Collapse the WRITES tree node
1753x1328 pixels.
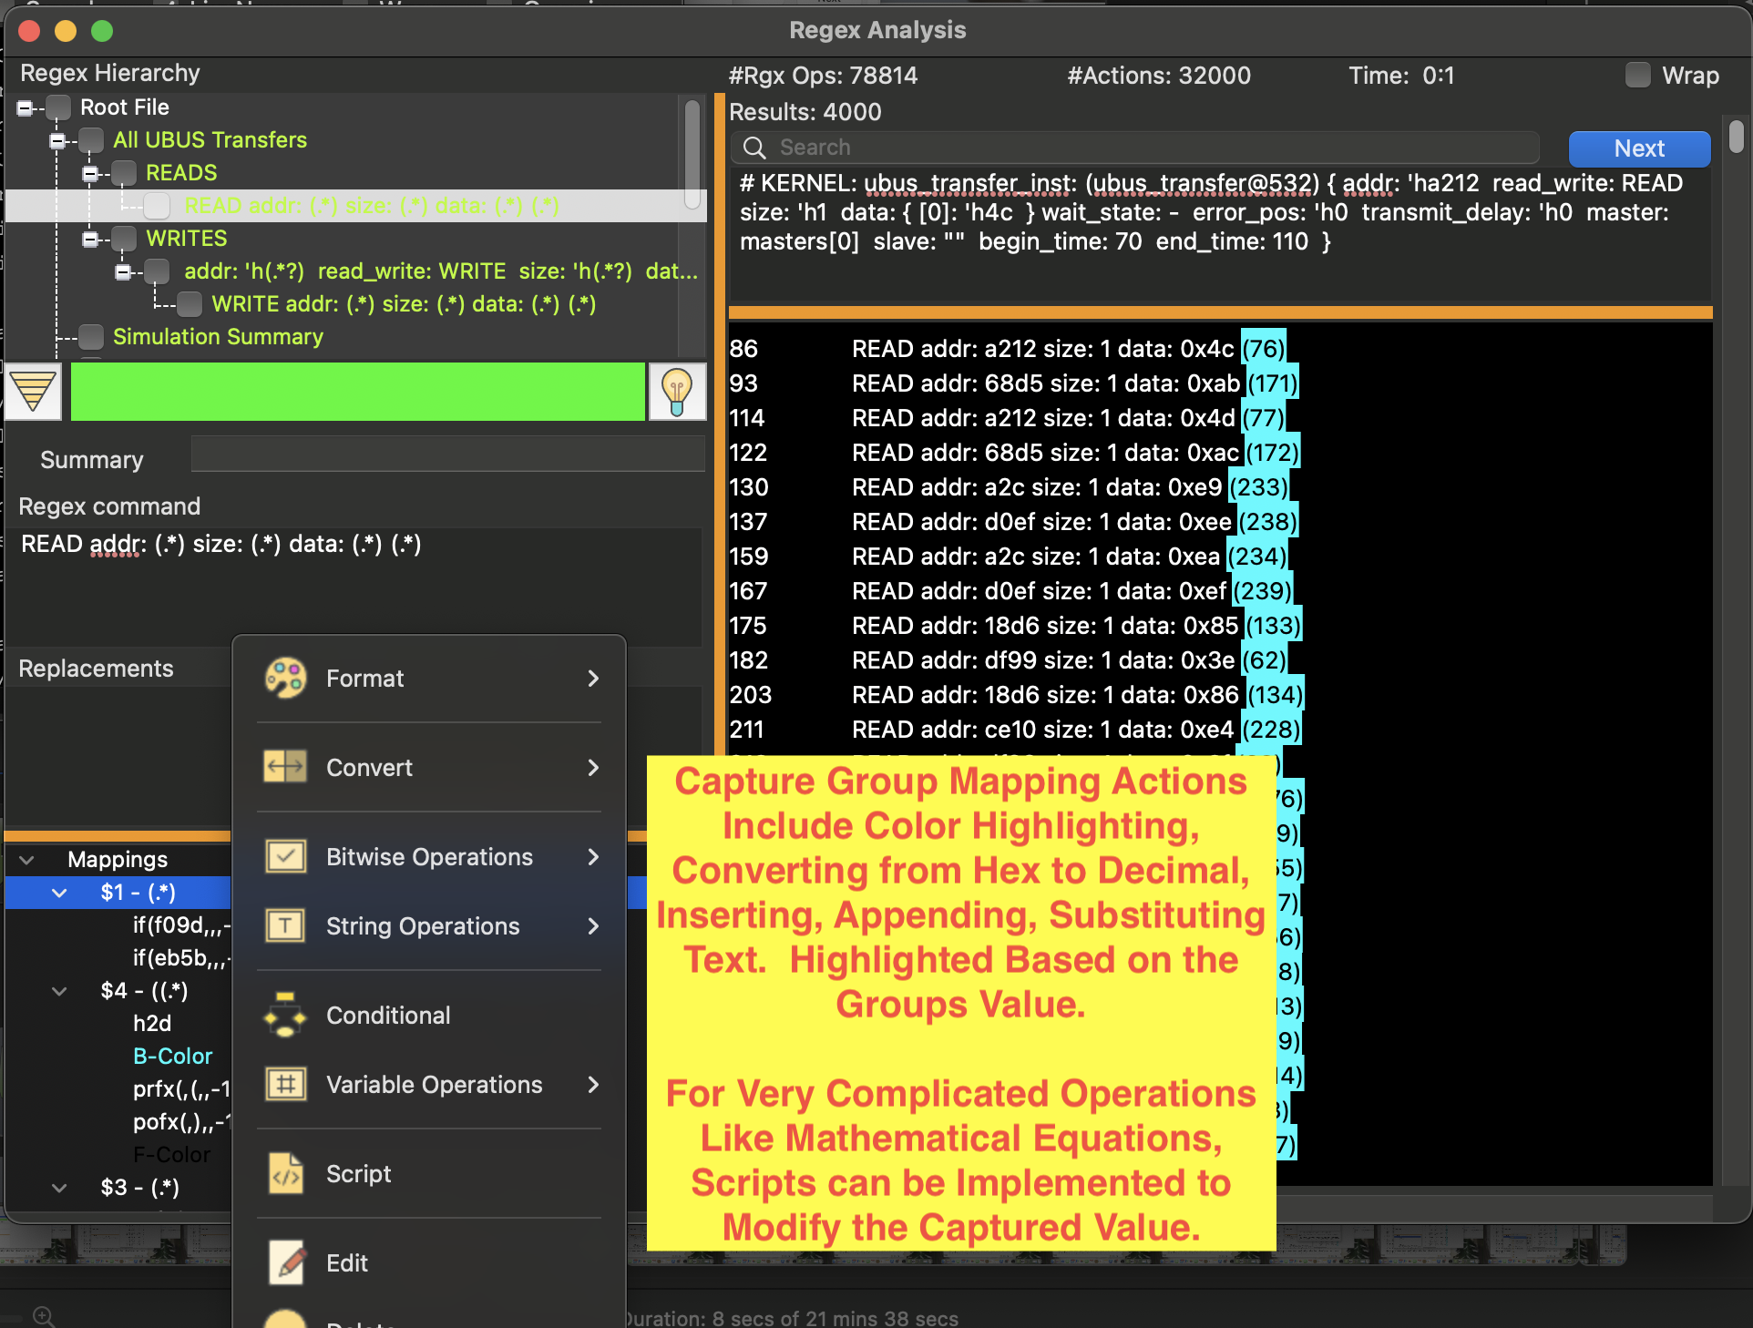90,240
